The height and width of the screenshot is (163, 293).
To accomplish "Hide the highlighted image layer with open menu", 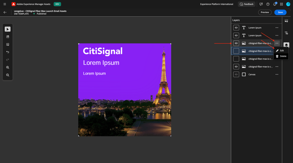I will [x=236, y=43].
